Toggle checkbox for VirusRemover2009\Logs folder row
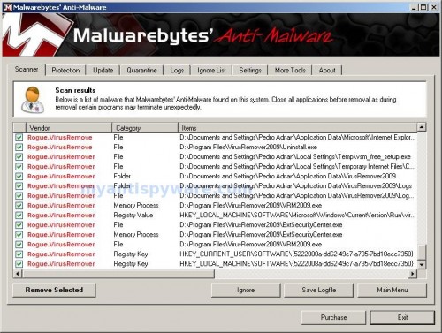 pyautogui.click(x=19, y=186)
